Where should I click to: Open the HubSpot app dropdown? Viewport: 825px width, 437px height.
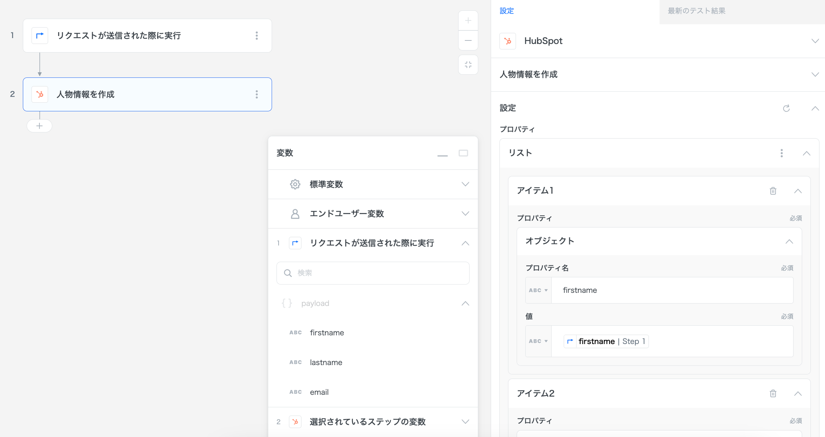pos(815,41)
